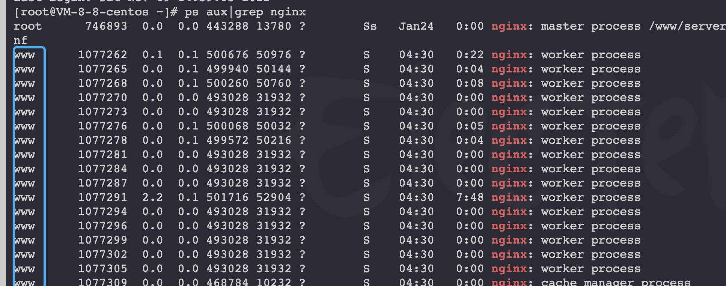The width and height of the screenshot is (726, 286).
Task: Click red 'nginx' in master process row
Action: point(509,26)
